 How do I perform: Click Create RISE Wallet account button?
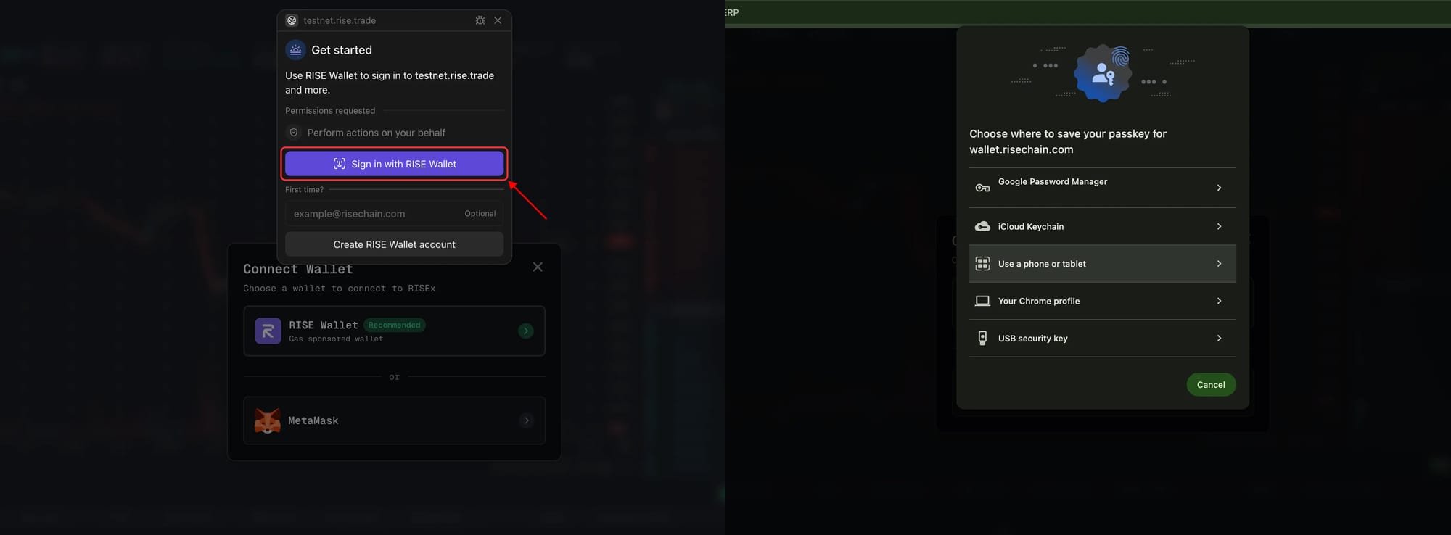point(394,244)
